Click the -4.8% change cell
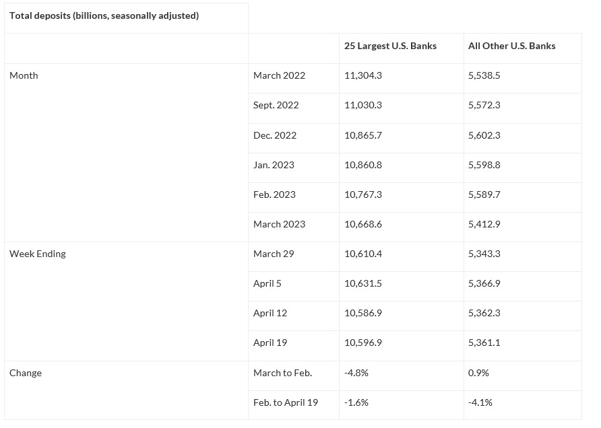 click(356, 373)
